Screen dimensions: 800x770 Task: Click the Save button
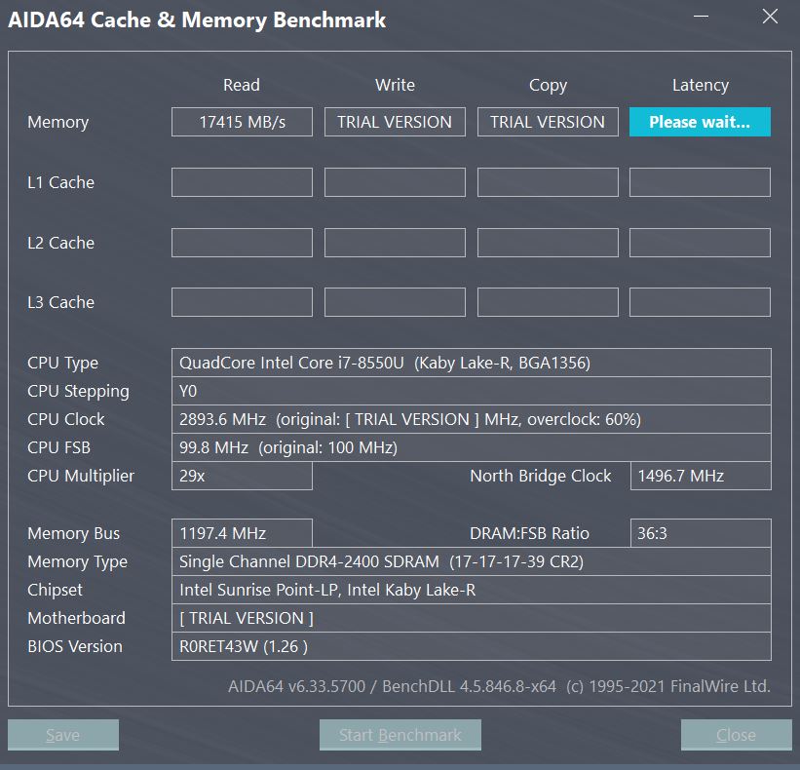(63, 735)
